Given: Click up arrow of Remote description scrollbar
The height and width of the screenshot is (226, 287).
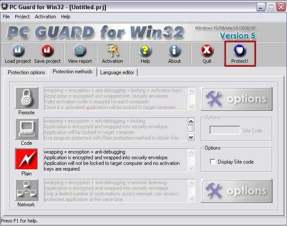Looking at the screenshot, I should tap(192, 91).
